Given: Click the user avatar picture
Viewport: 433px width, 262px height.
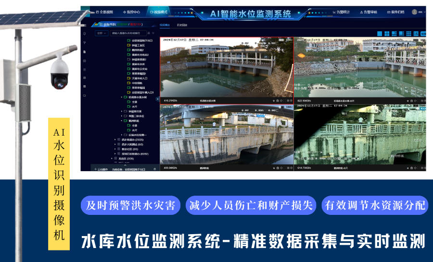Looking at the screenshot, I should 414,12.
